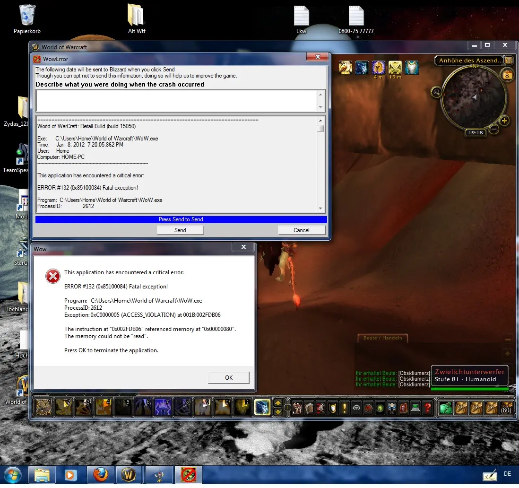Zoom out the minimap with minus button
Screen dimensions: 519x488
pyautogui.click(x=494, y=129)
